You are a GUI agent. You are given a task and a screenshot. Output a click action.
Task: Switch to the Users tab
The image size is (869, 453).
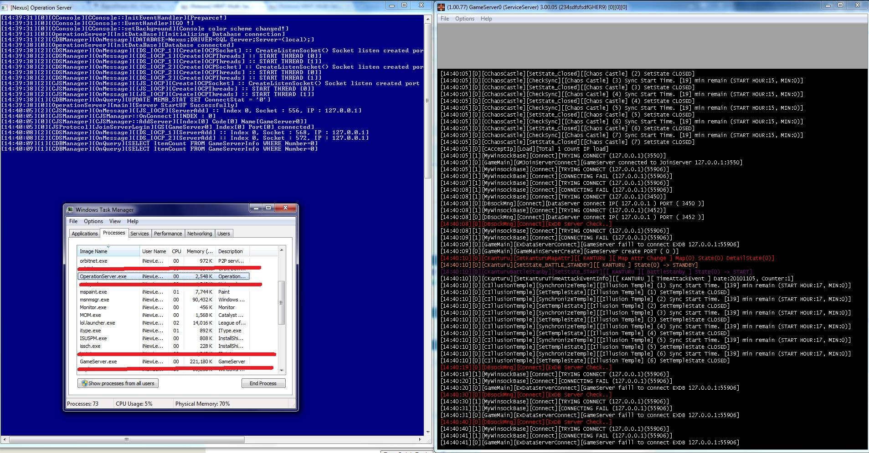coord(224,234)
